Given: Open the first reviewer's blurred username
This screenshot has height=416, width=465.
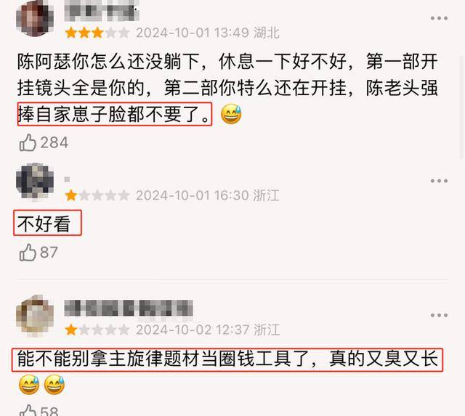Looking at the screenshot, I should point(102,11).
